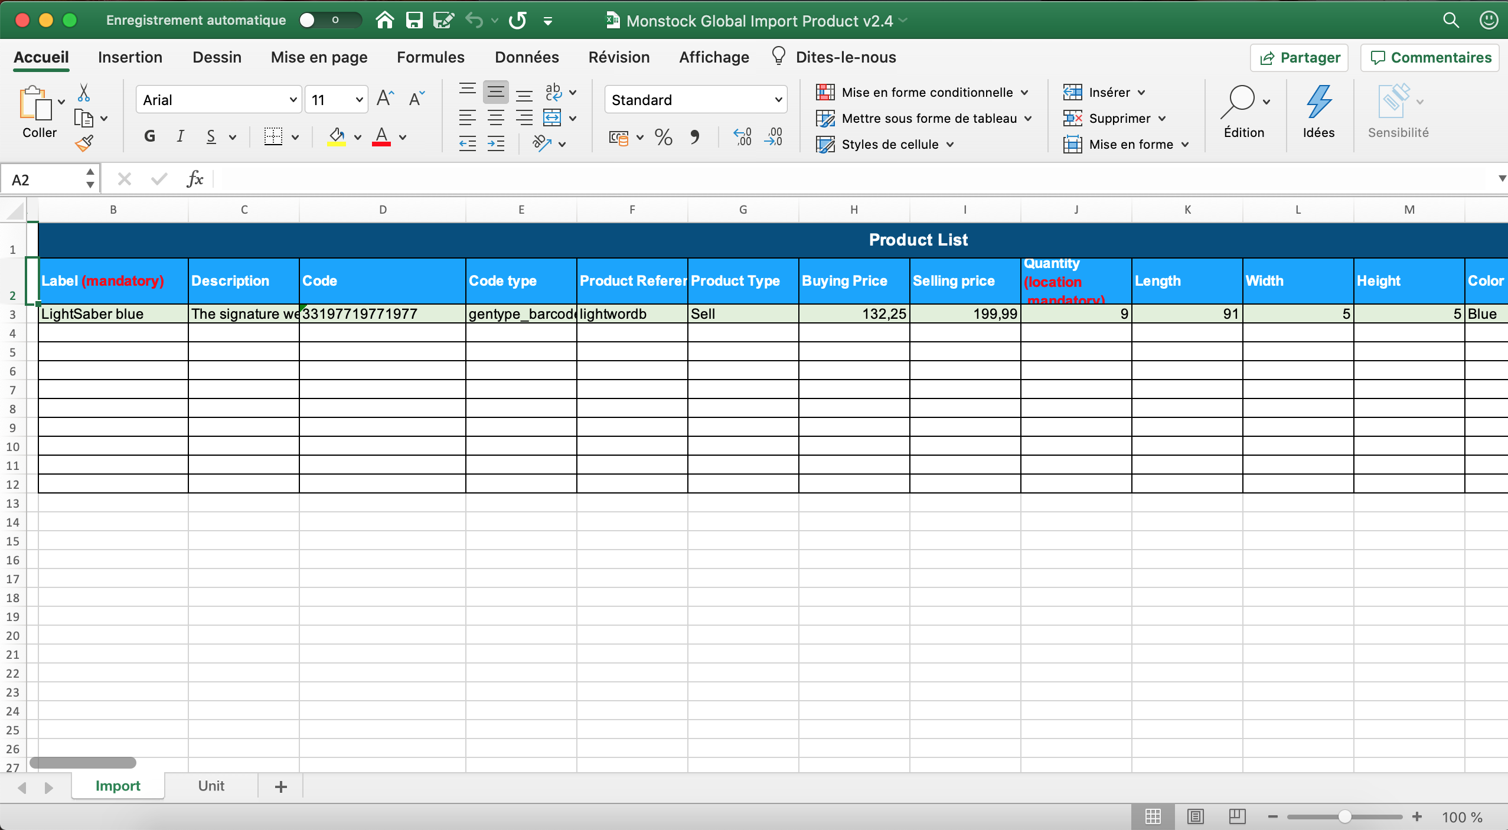Toggle align left icon

click(x=468, y=118)
